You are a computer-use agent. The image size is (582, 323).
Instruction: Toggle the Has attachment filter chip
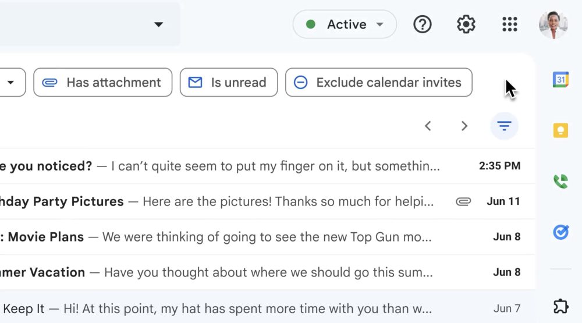103,83
